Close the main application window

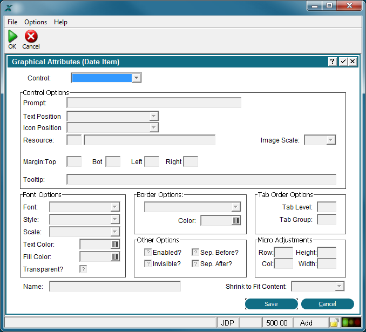[x=349, y=5]
